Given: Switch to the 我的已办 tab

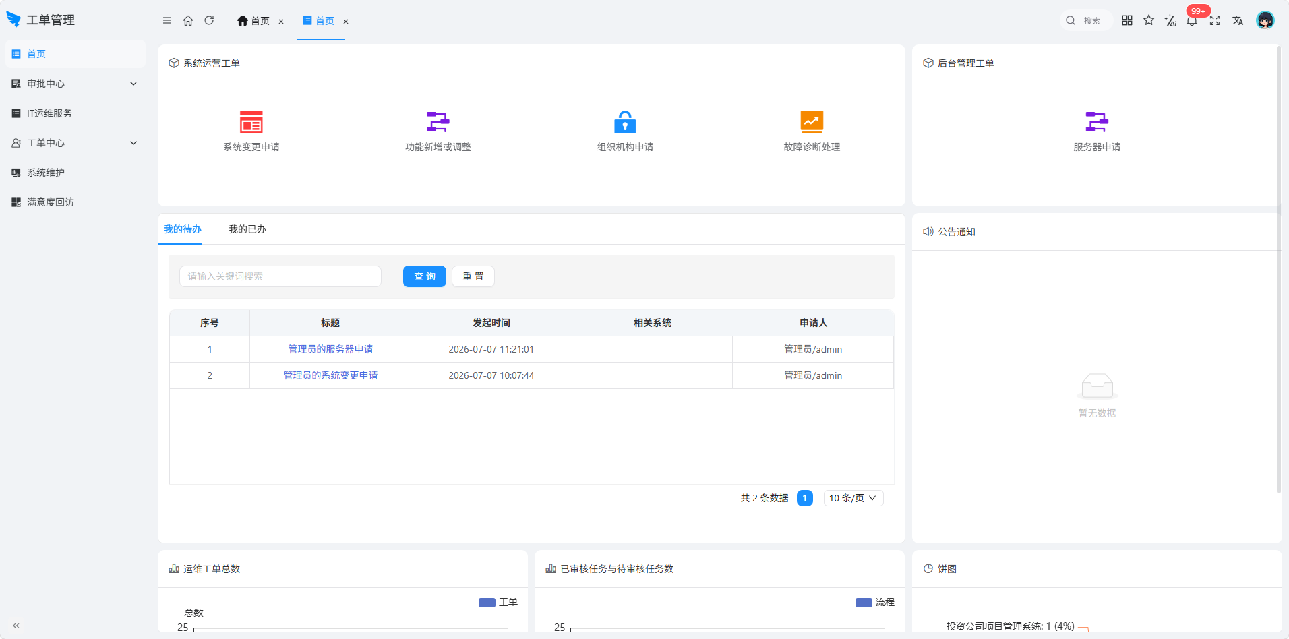Looking at the screenshot, I should [x=247, y=229].
